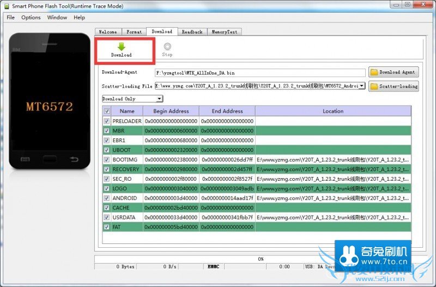Open the Download Only mode dropdown
Image resolution: width=436 pixels, height=287 pixels.
click(x=159, y=99)
